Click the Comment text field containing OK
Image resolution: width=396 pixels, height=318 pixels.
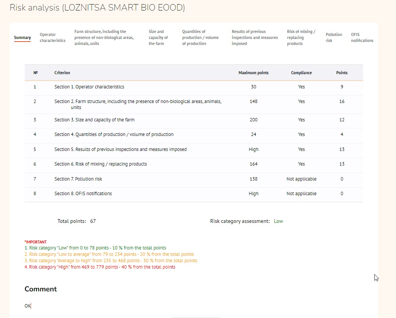pyautogui.click(x=112, y=306)
